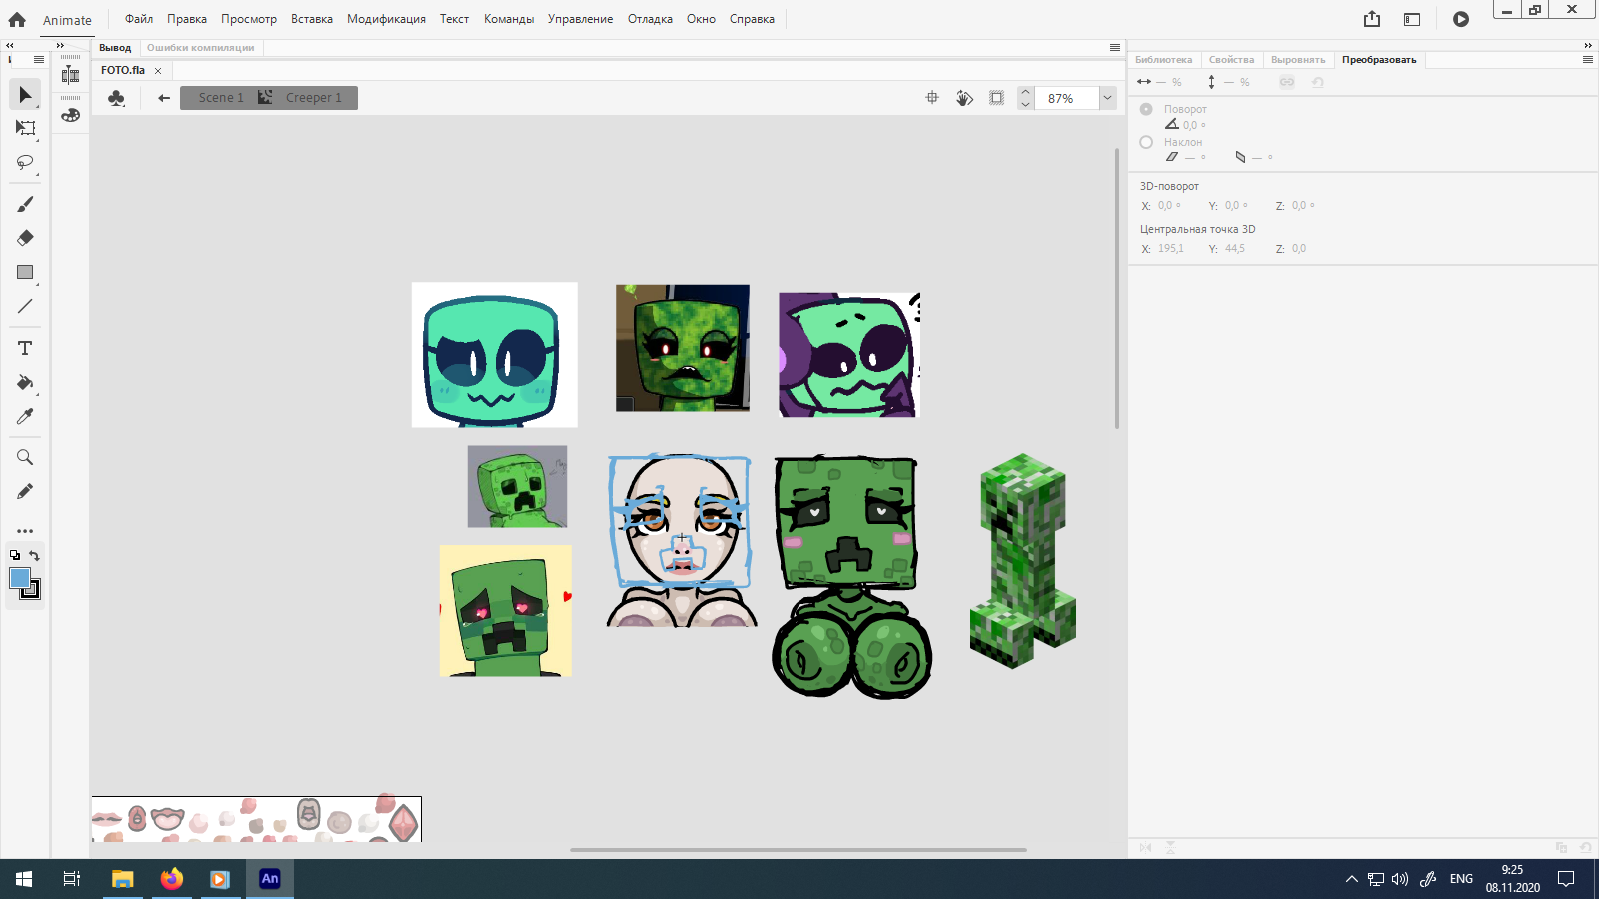Switch to the Библиотека tab
Viewport: 1599px width, 899px height.
[x=1164, y=60]
